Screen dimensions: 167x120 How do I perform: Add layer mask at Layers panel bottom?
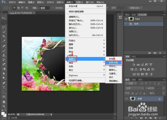tap(141, 118)
